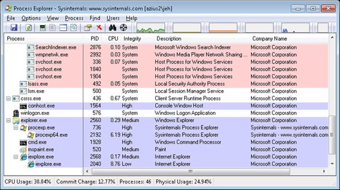
Task: Open the Users menu
Action: click(x=113, y=18)
